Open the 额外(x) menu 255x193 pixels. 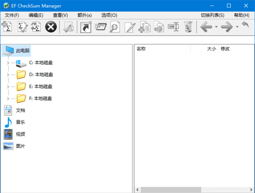tap(84, 15)
